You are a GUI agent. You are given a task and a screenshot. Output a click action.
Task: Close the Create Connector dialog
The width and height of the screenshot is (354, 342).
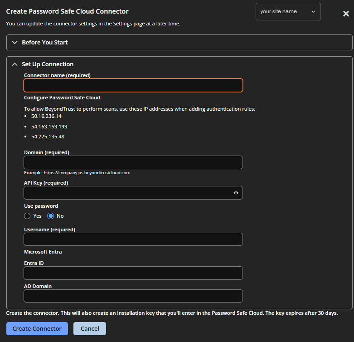click(346, 14)
